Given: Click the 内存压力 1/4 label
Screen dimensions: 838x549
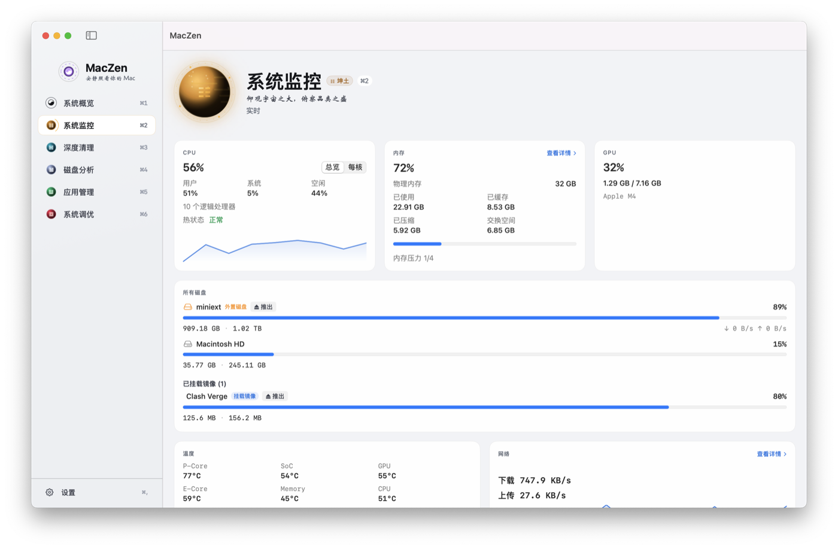Looking at the screenshot, I should coord(414,259).
